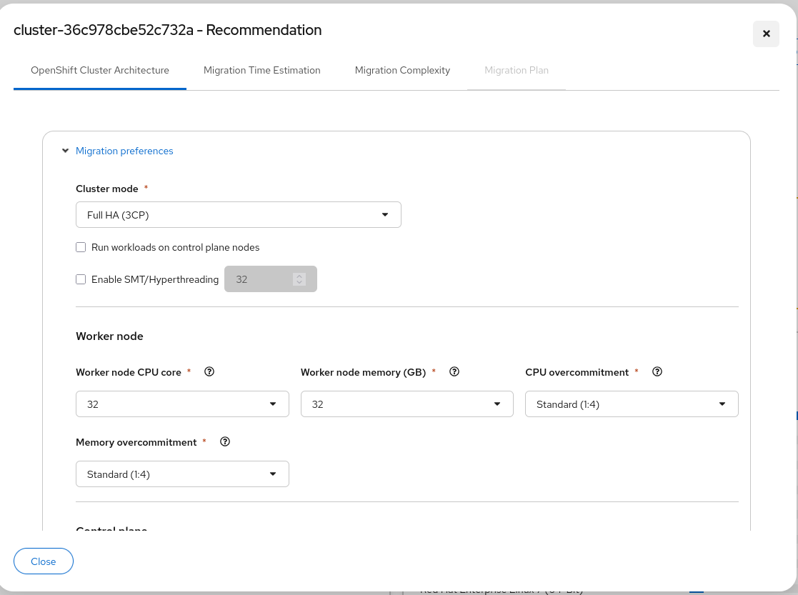Click the SMT value stepper arrows
Viewport: 798px width, 595px height.
tap(299, 279)
